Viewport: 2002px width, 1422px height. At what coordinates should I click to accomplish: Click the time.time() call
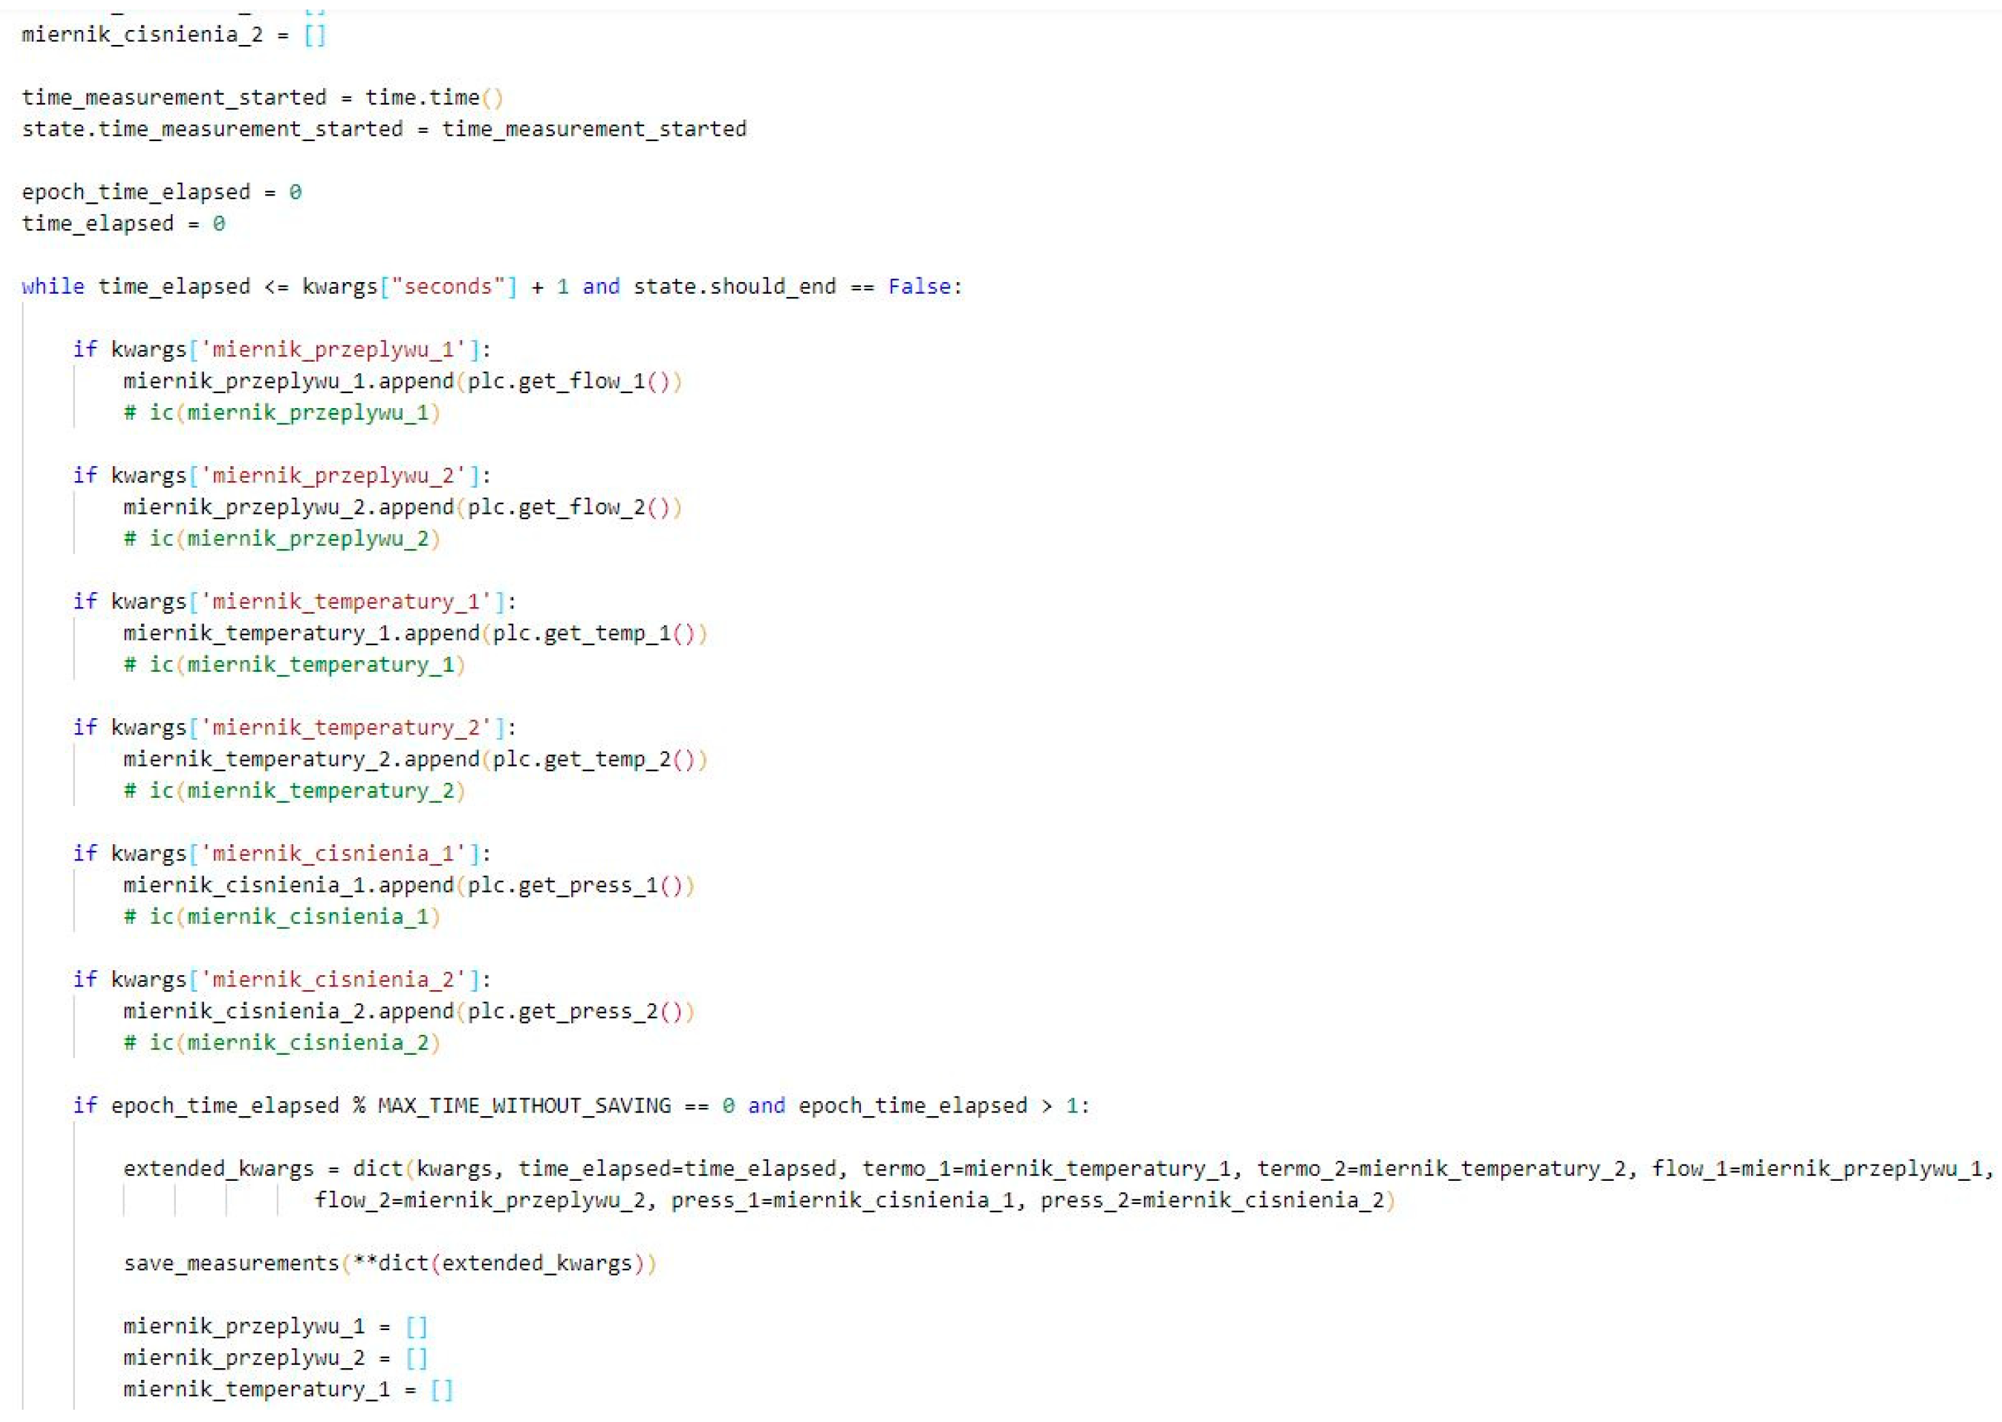pos(434,97)
